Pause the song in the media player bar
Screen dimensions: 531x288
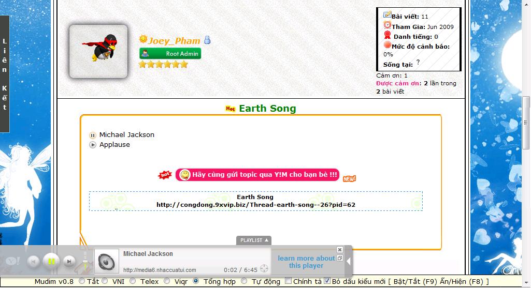(x=51, y=262)
